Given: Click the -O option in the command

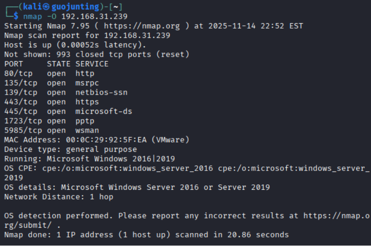Looking at the screenshot, I should click(52, 17).
